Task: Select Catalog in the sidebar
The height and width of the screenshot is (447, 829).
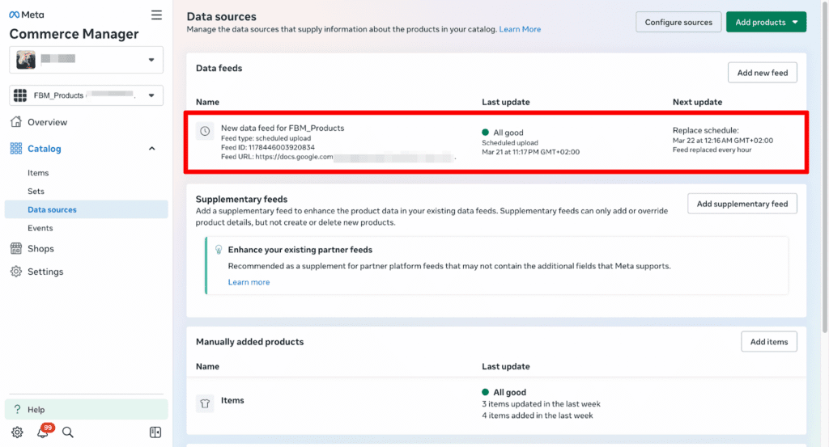Action: pyautogui.click(x=45, y=149)
